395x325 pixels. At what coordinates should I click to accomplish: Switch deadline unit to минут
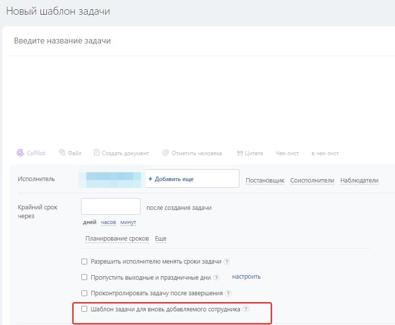tap(128, 222)
